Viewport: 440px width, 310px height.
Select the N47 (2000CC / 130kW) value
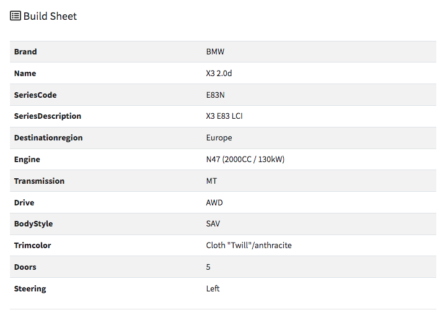tap(245, 160)
